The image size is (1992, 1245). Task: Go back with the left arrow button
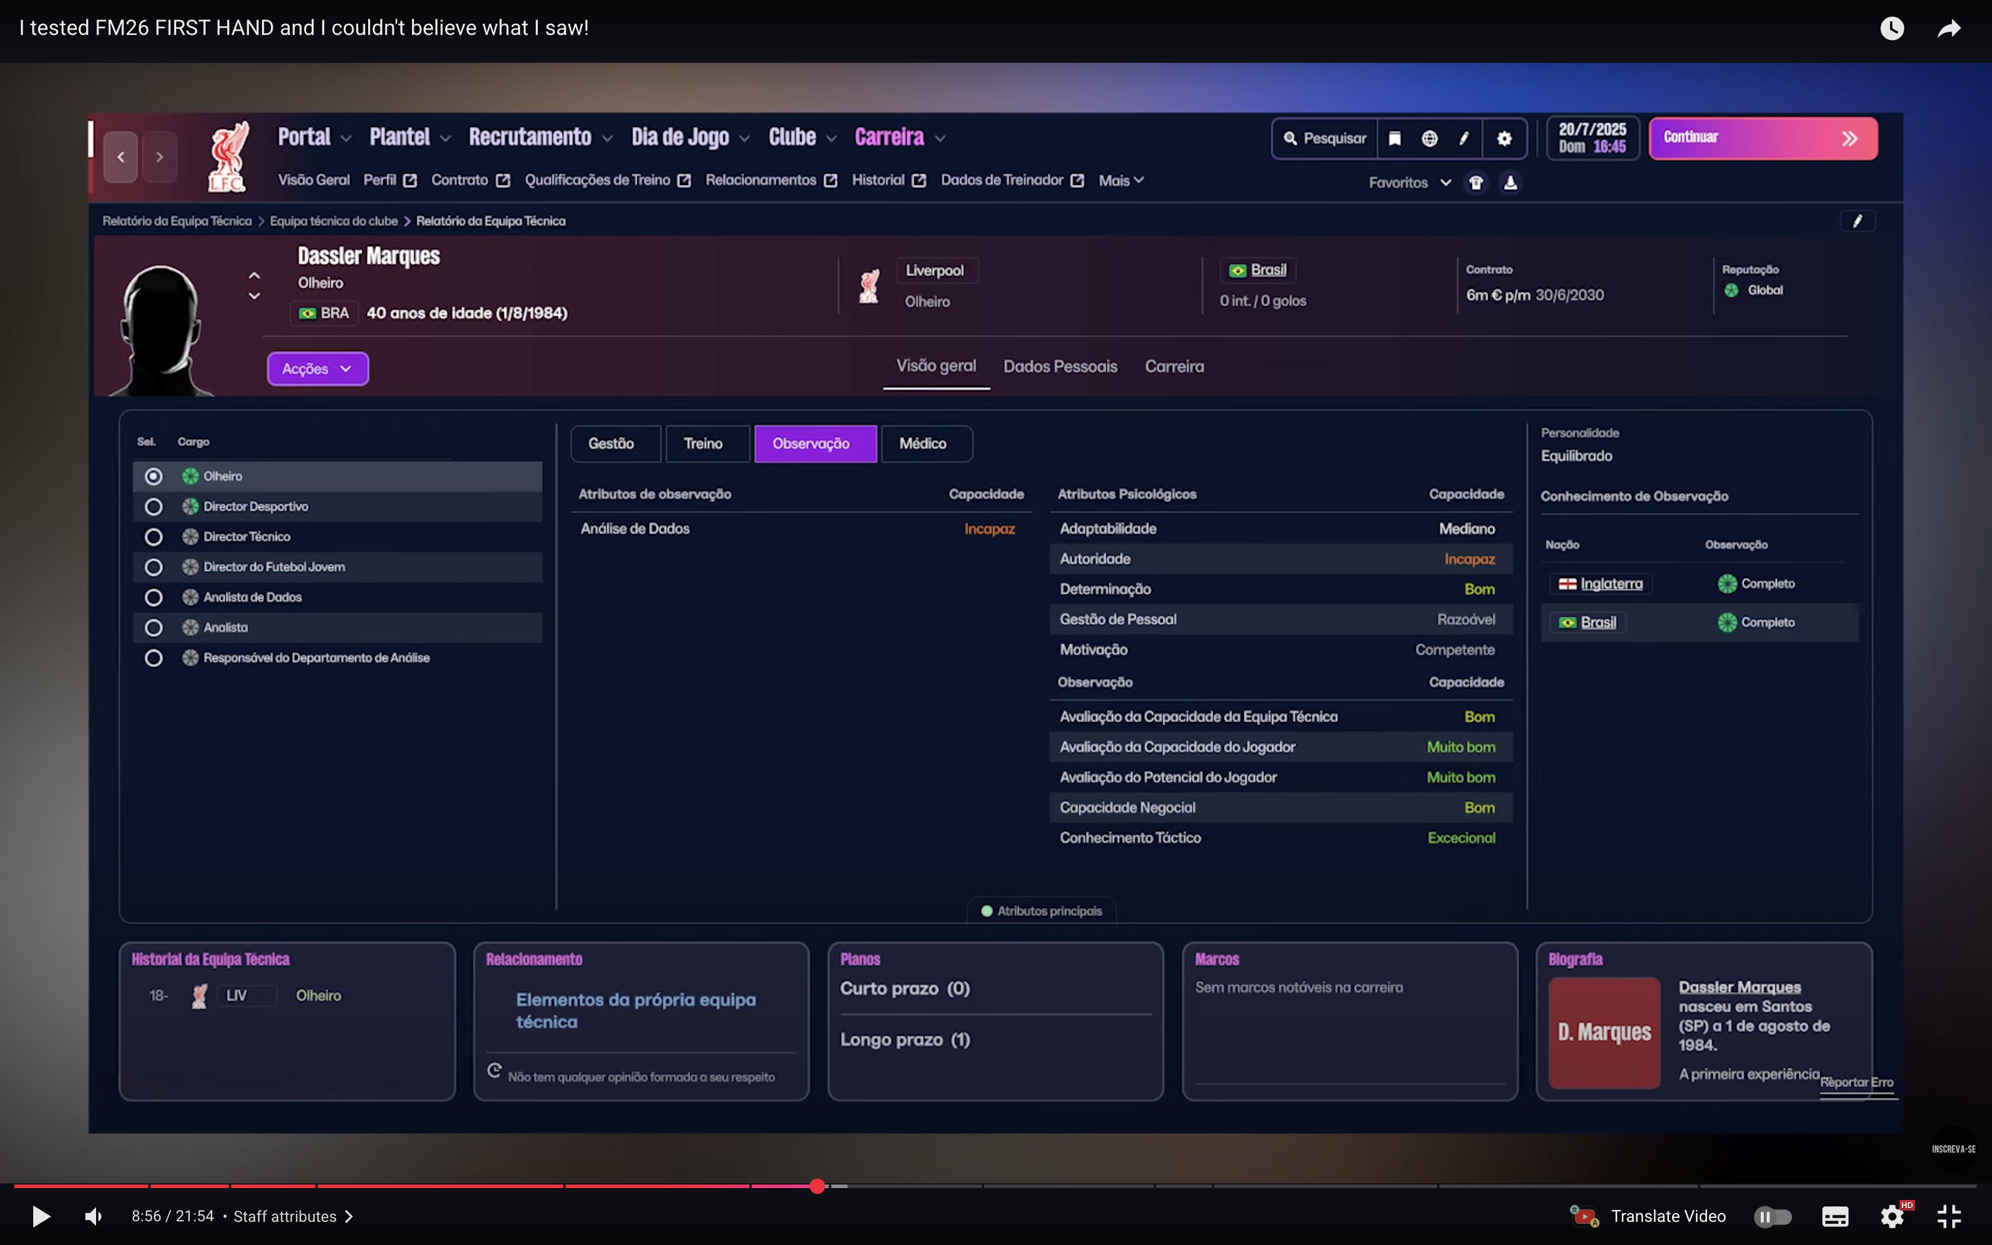[x=121, y=157]
